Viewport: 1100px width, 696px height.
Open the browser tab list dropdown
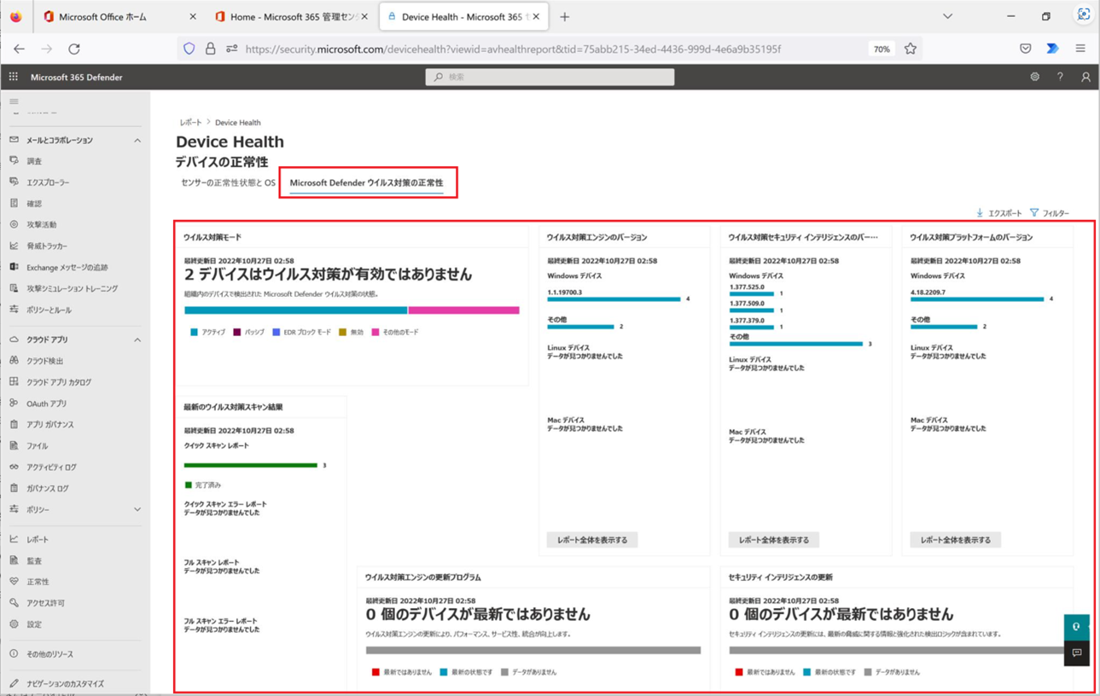pos(947,16)
